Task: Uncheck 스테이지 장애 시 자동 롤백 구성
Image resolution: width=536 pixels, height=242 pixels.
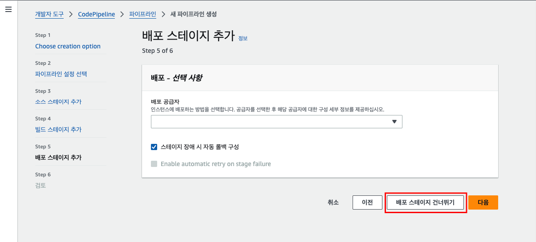Action: click(154, 147)
